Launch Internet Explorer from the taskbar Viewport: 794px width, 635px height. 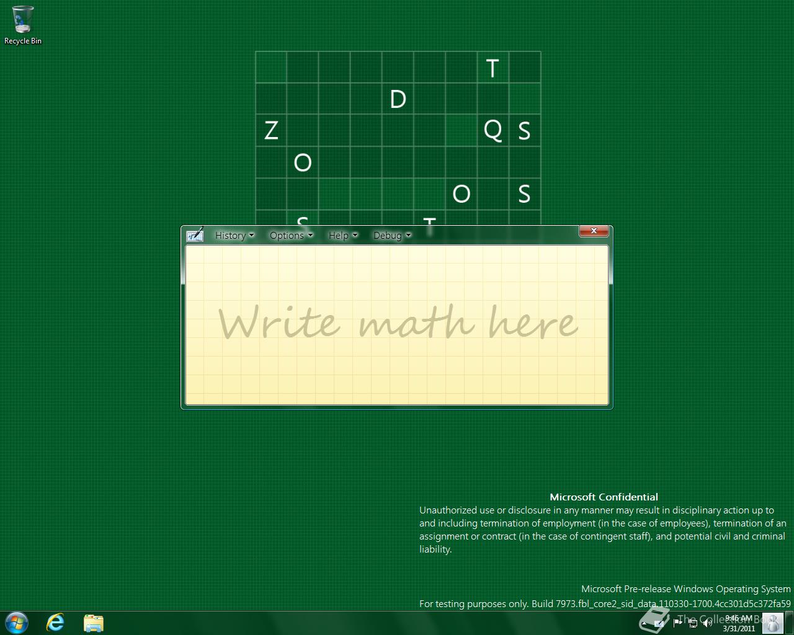point(55,623)
